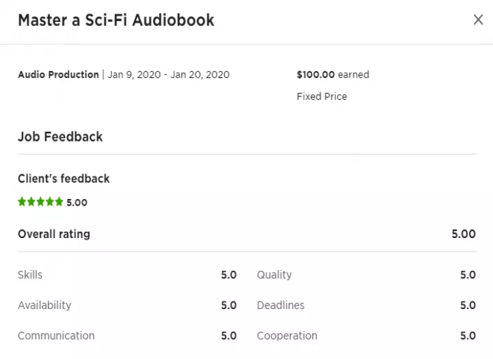The width and height of the screenshot is (493, 359).
Task: Click the green five-star rating
Action: pos(40,202)
